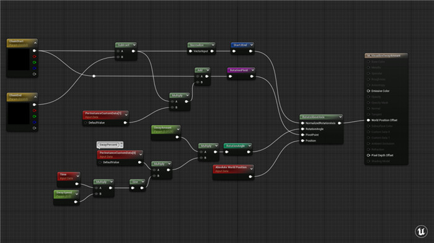This screenshot has width=434, height=243.
Task: Click the Emissive Color input pin
Action: click(368, 91)
